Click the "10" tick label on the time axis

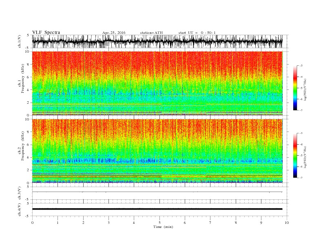point(287,223)
